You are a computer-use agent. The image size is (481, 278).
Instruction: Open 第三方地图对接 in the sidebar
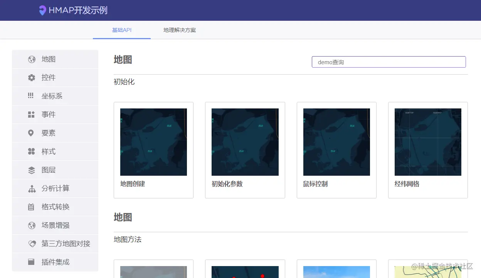[x=55, y=244]
